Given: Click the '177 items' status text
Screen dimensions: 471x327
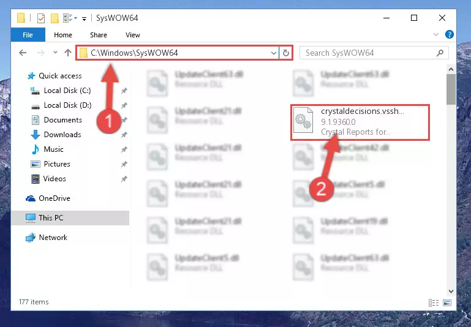Looking at the screenshot, I should click(x=34, y=302).
